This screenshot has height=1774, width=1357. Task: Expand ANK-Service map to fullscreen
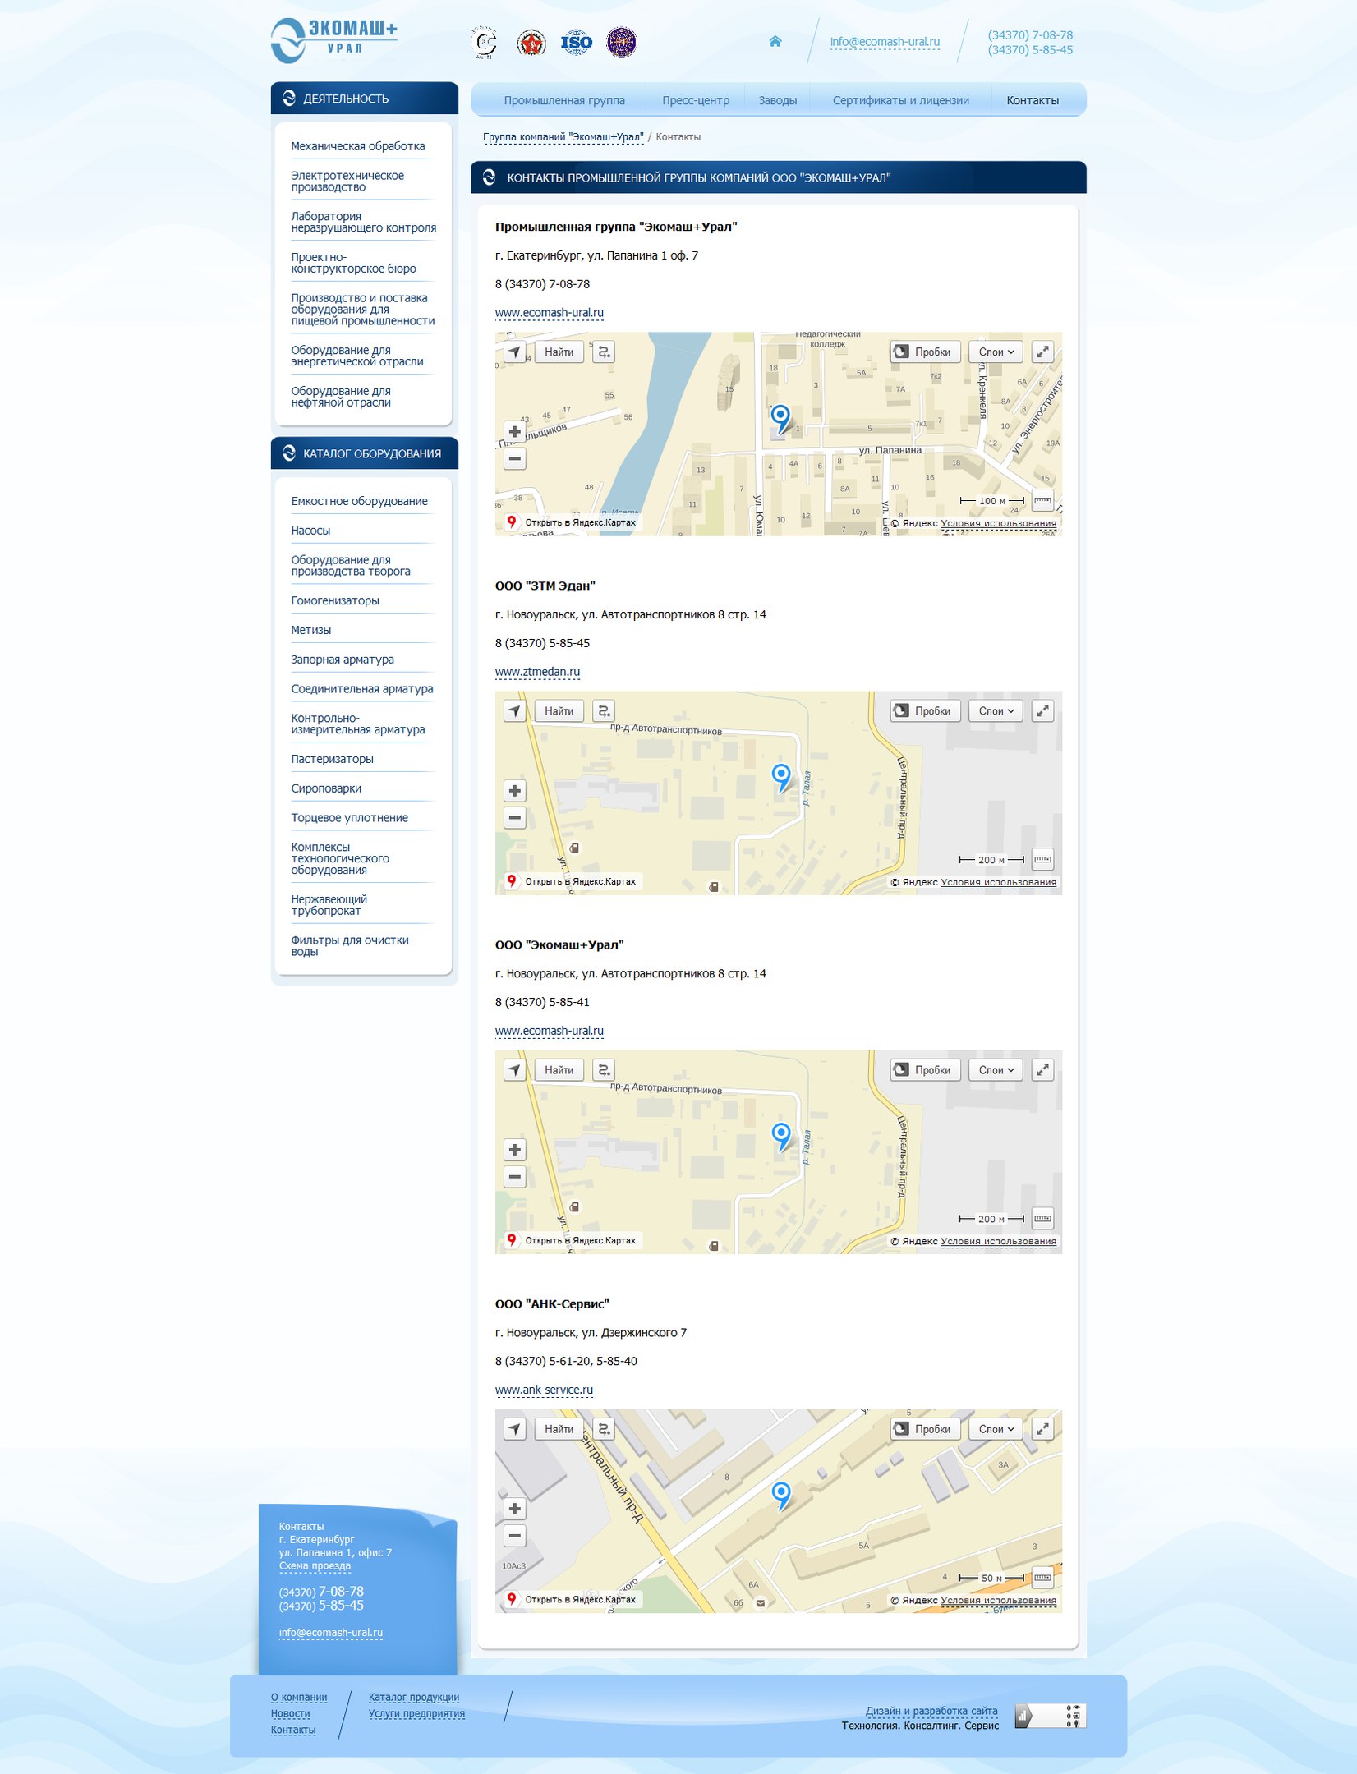coord(1042,1428)
